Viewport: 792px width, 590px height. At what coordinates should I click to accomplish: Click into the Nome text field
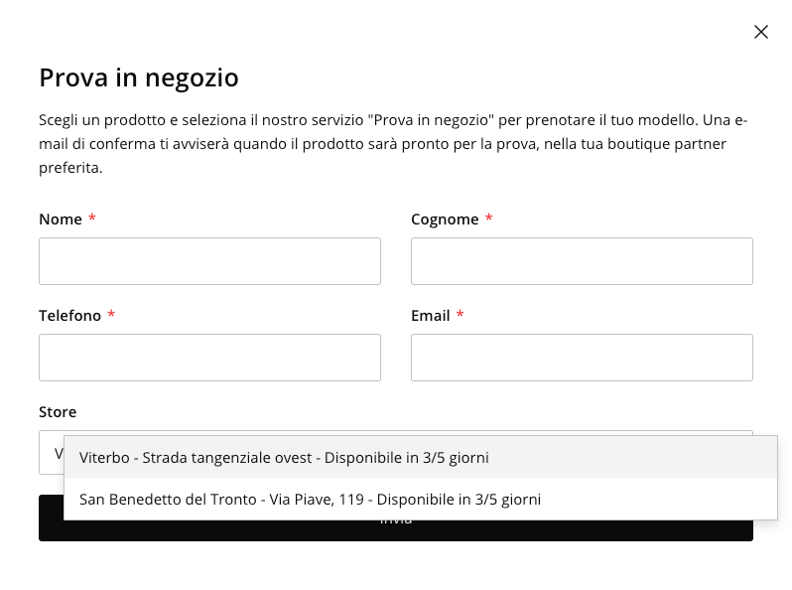click(209, 261)
